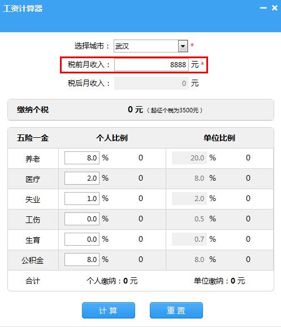This screenshot has height=327, width=281.
Task: Click the 公积金 row label
Action: tap(33, 260)
